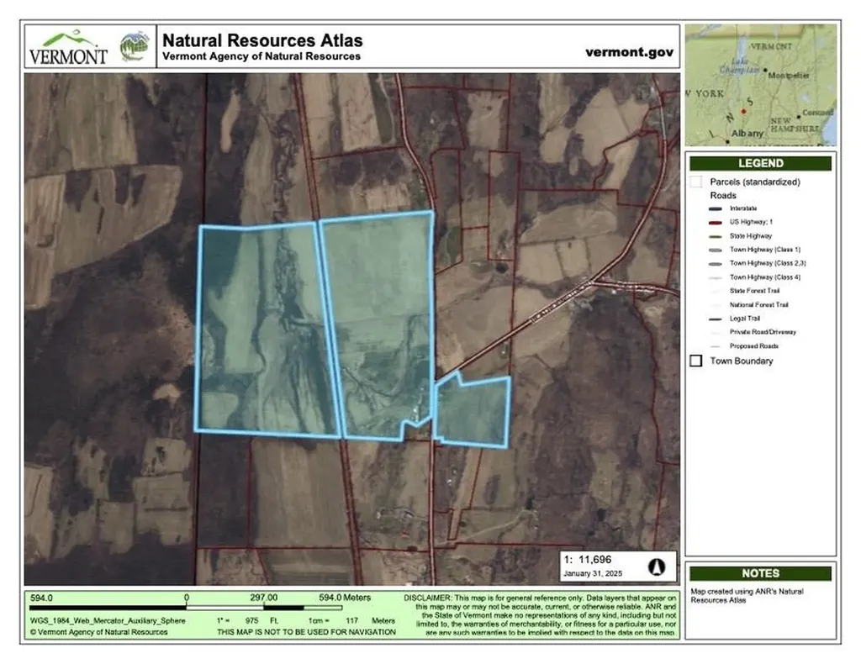Click the black-and-white scale bar
Viewport: 861px width, 664px height.
tap(187, 608)
